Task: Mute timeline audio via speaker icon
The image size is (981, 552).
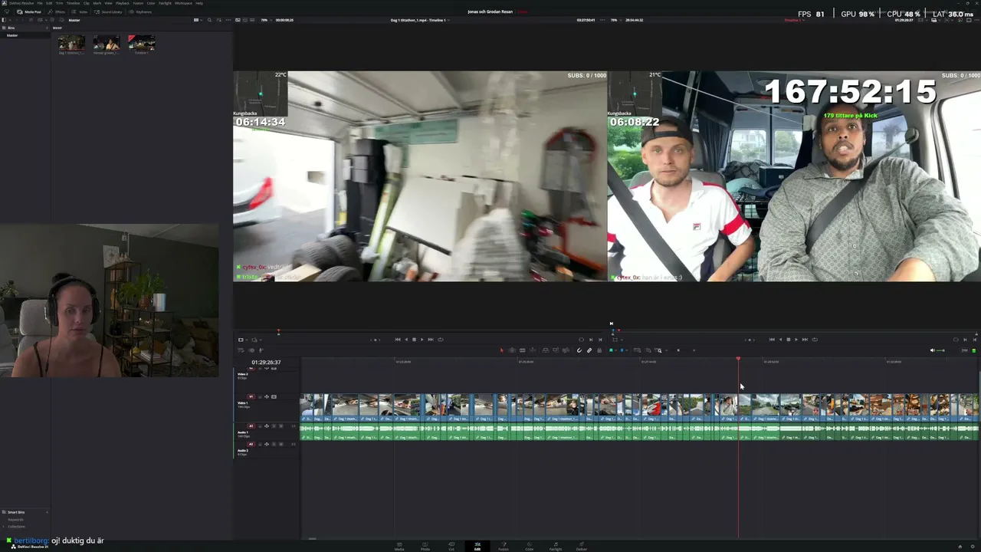Action: [932, 350]
